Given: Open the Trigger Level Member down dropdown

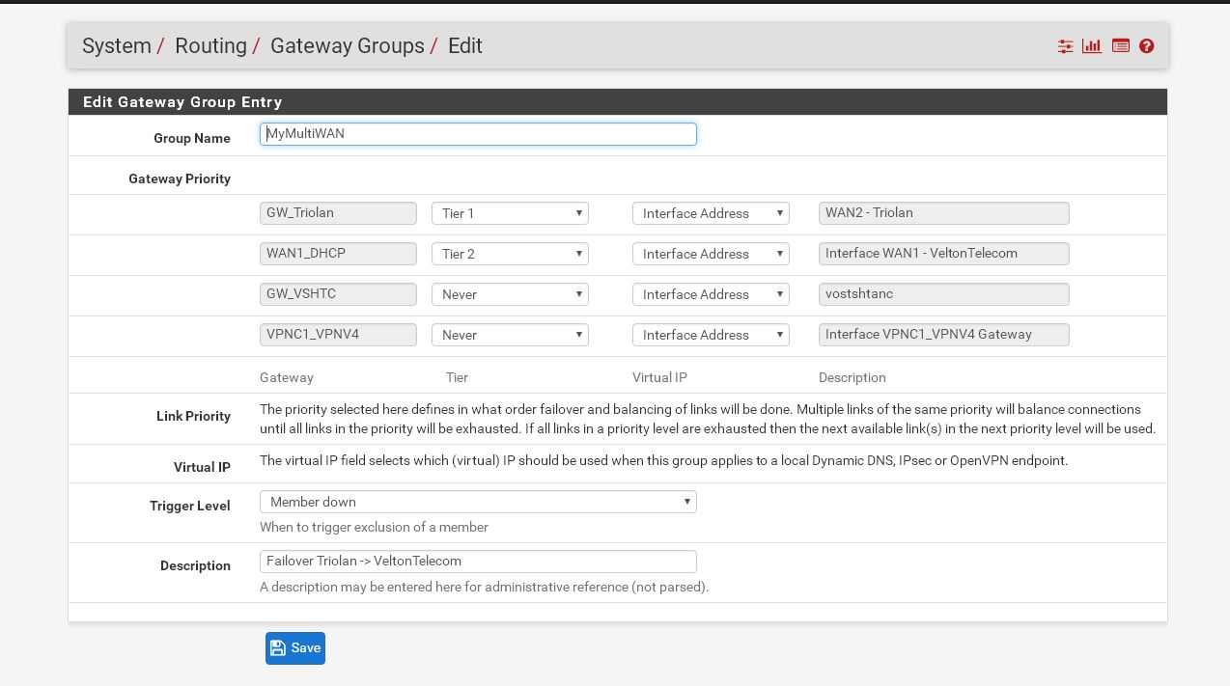Looking at the screenshot, I should pos(478,502).
